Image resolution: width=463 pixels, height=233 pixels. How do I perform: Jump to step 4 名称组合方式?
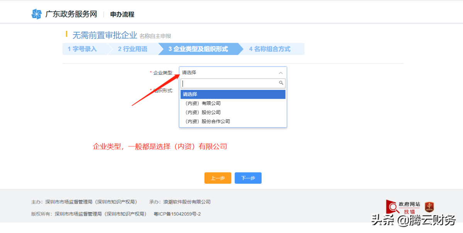point(270,49)
